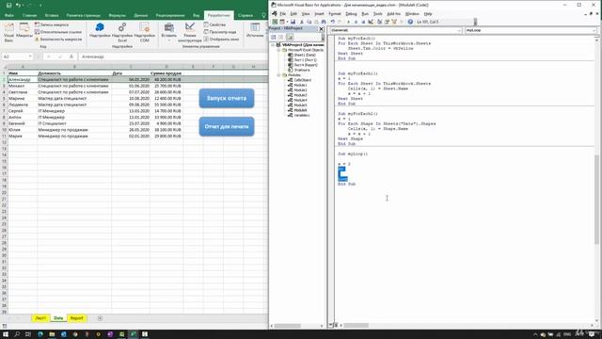Image resolution: width=602 pixels, height=339 pixels.
Task: Click Просмотр кода in Excel ribbon
Action: pyautogui.click(x=220, y=32)
